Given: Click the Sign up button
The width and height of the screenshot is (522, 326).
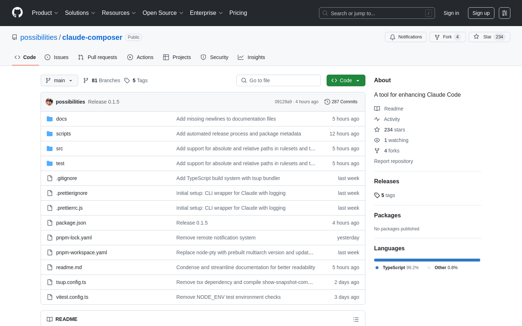Looking at the screenshot, I should [x=481, y=13].
